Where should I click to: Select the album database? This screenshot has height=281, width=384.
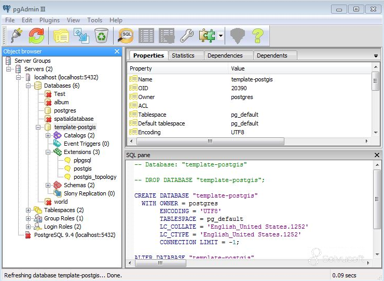point(61,102)
